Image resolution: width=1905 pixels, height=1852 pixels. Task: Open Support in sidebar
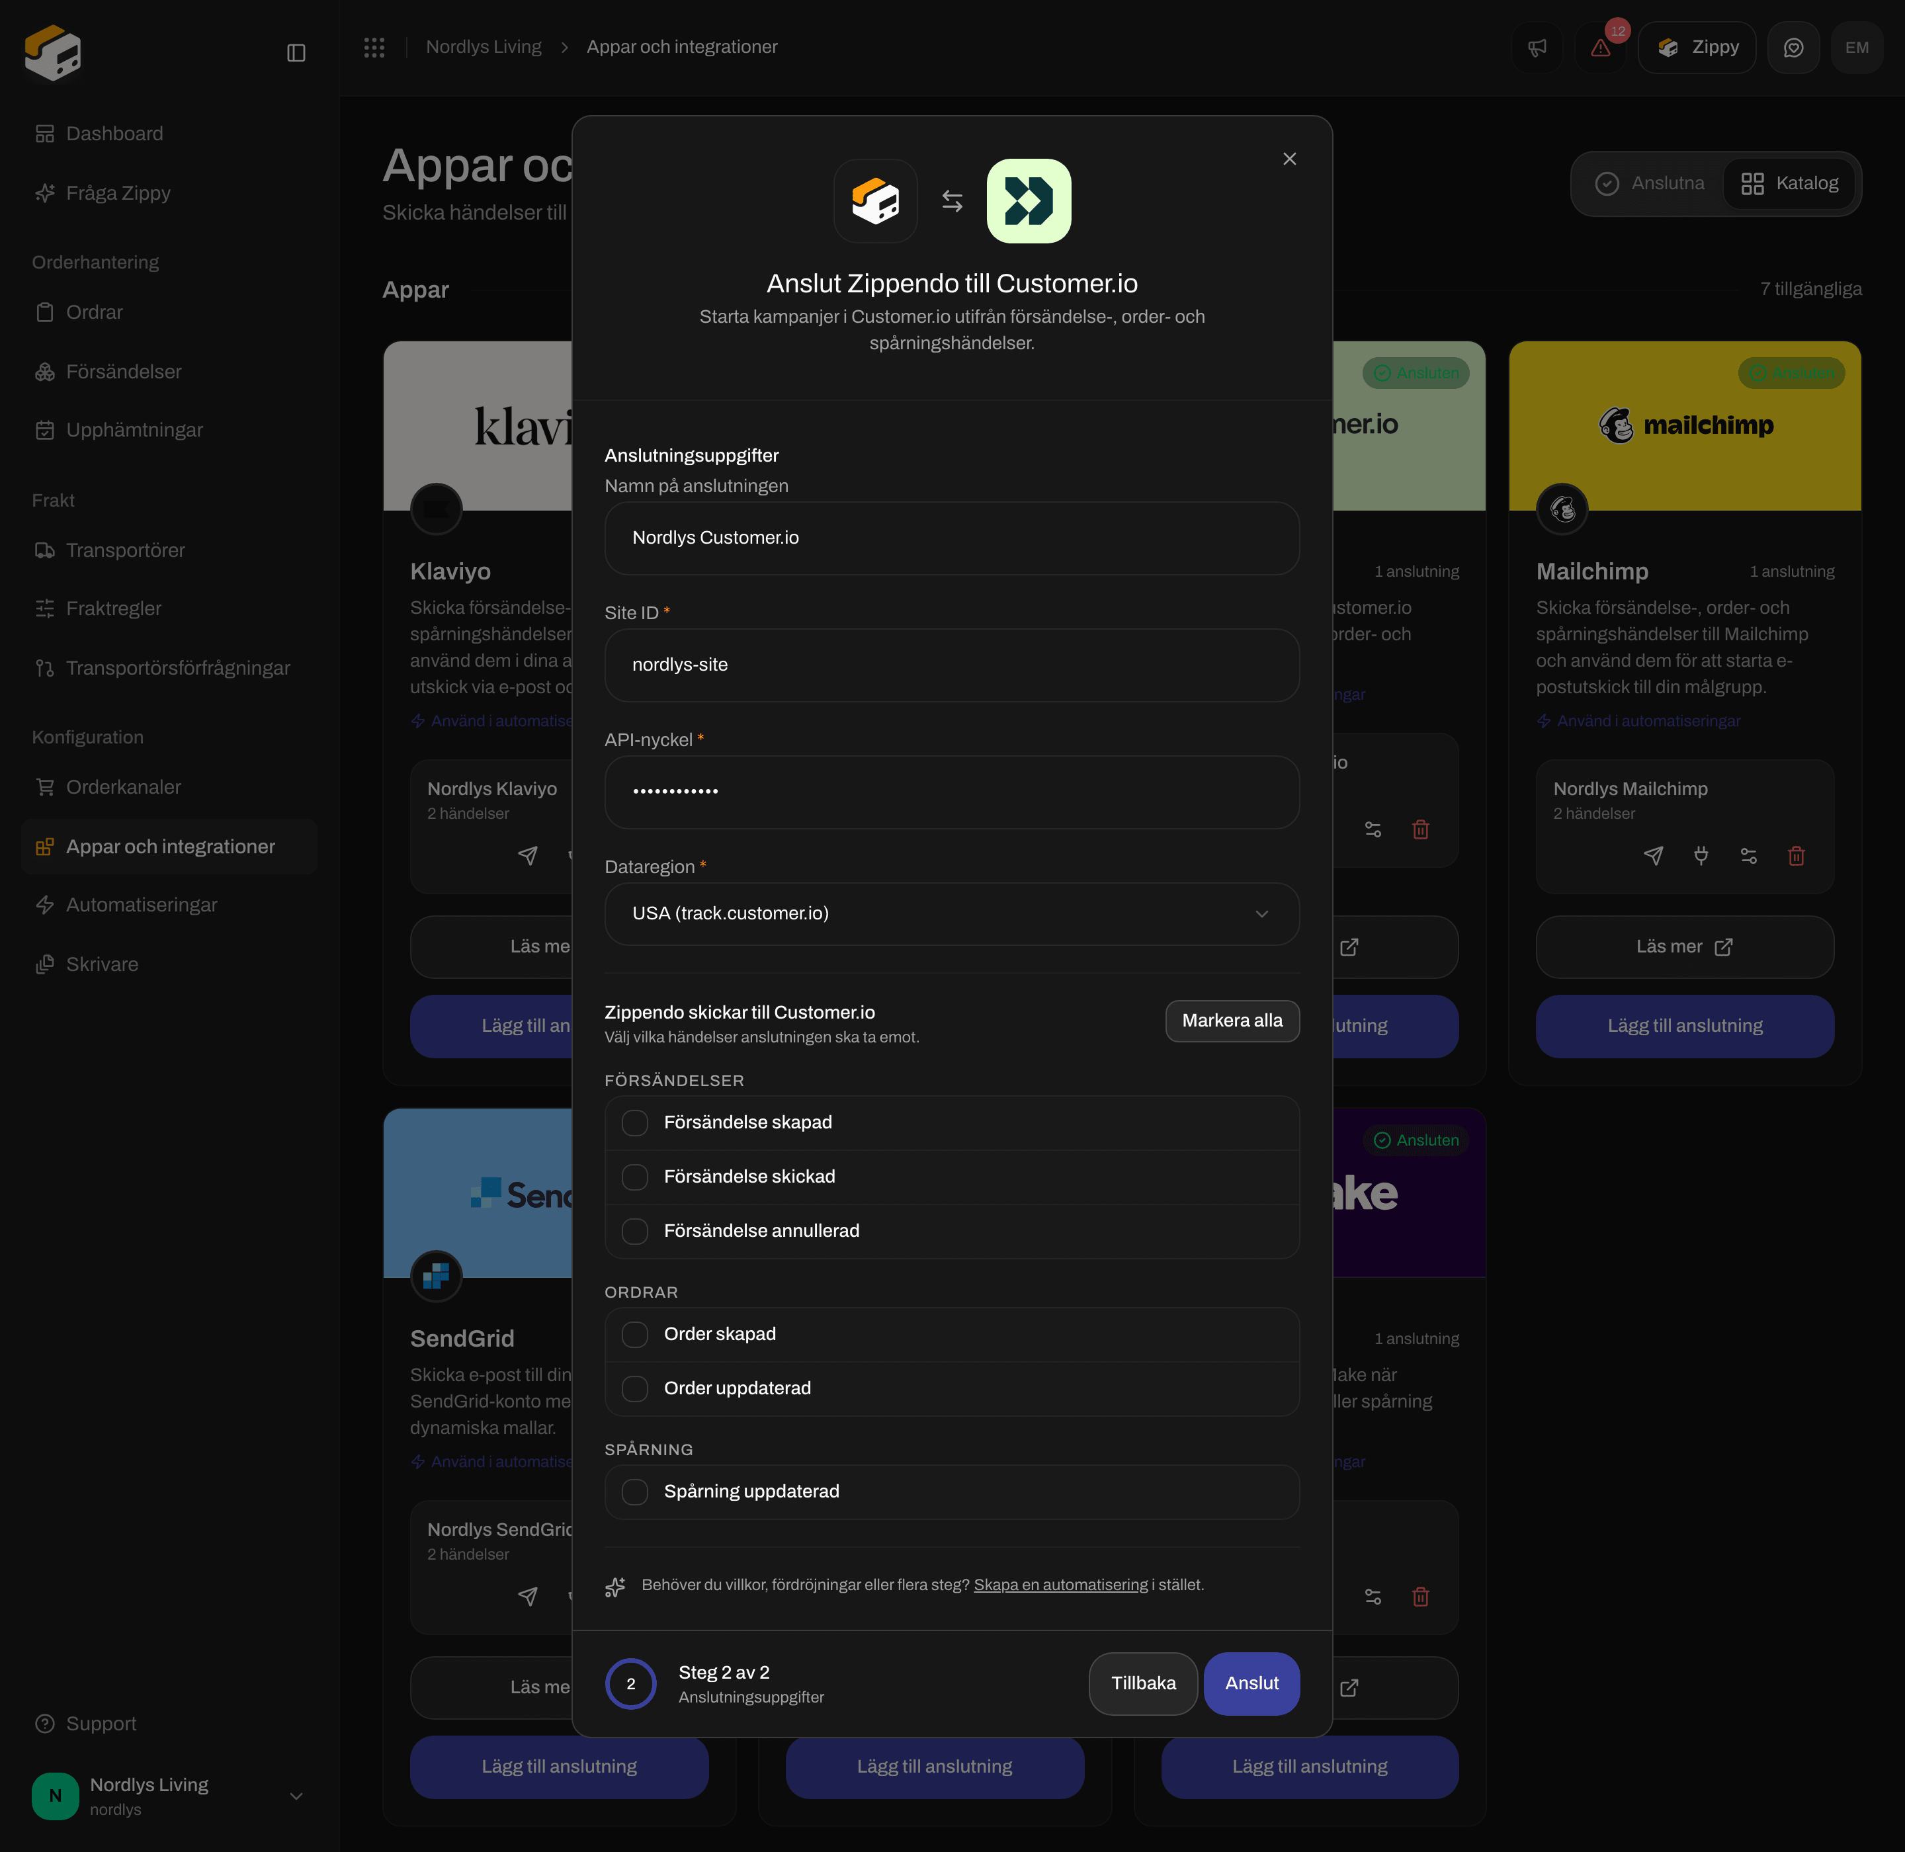click(169, 1724)
